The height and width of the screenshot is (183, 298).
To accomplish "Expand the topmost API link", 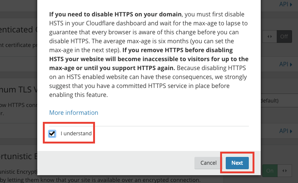I will click(286, 4).
